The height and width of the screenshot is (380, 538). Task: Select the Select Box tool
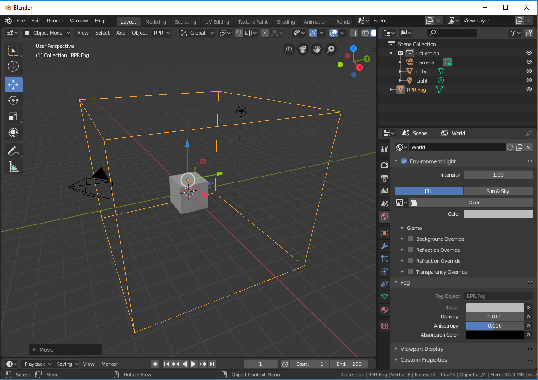[13, 51]
